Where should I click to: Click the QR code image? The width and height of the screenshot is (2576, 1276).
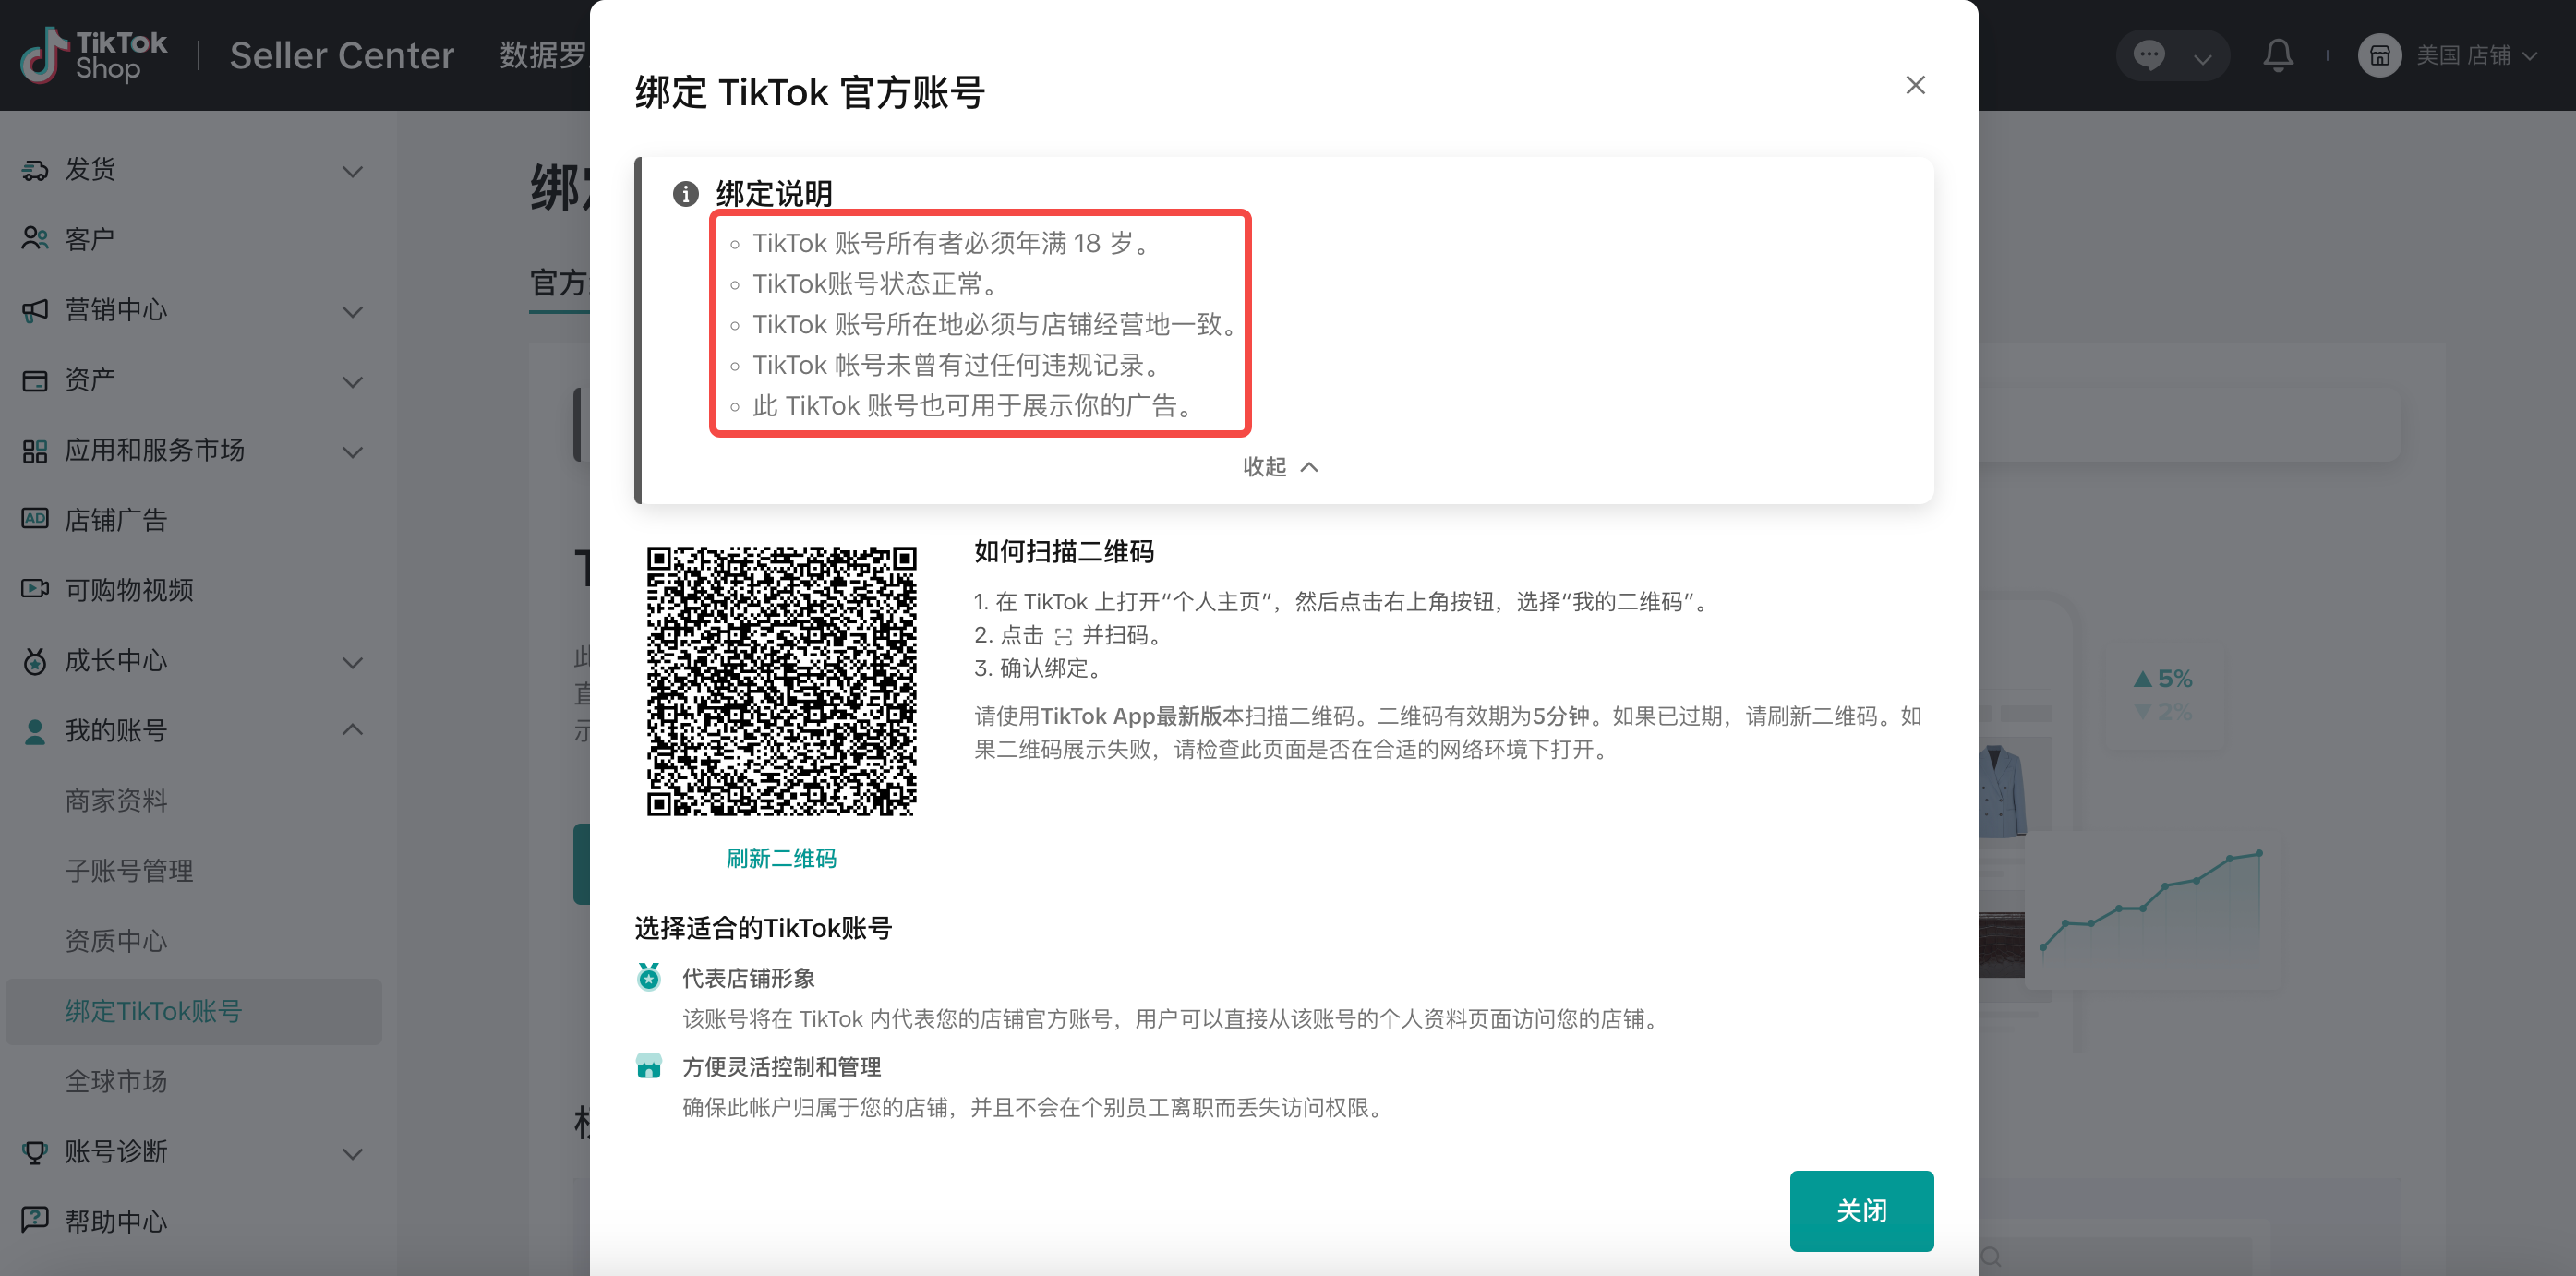point(781,680)
